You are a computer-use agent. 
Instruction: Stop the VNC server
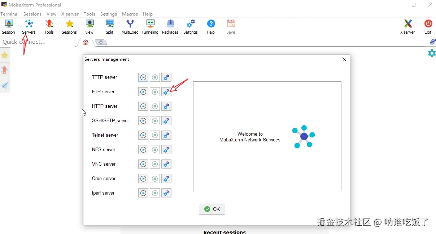tap(155, 164)
